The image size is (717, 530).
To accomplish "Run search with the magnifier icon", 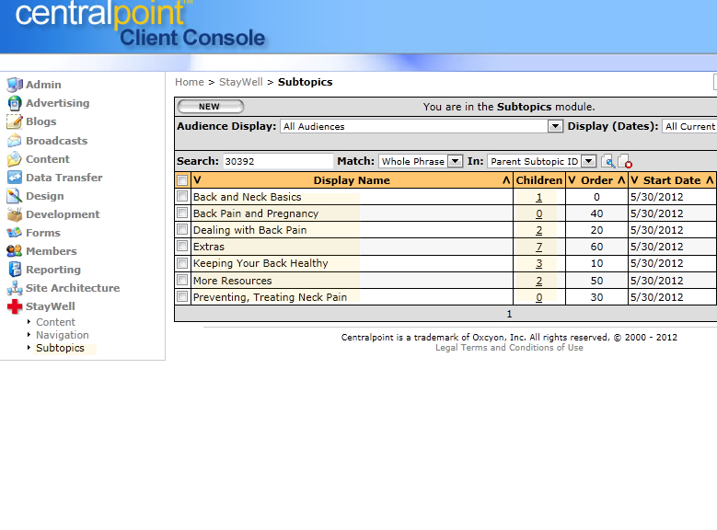I will tap(608, 161).
